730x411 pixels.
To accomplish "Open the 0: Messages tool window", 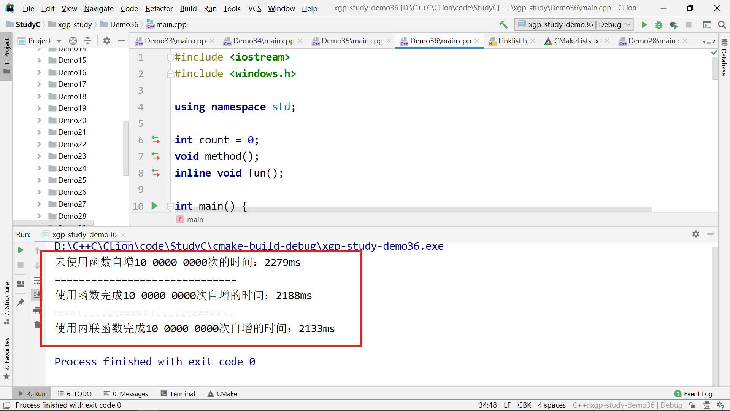I will tap(126, 393).
